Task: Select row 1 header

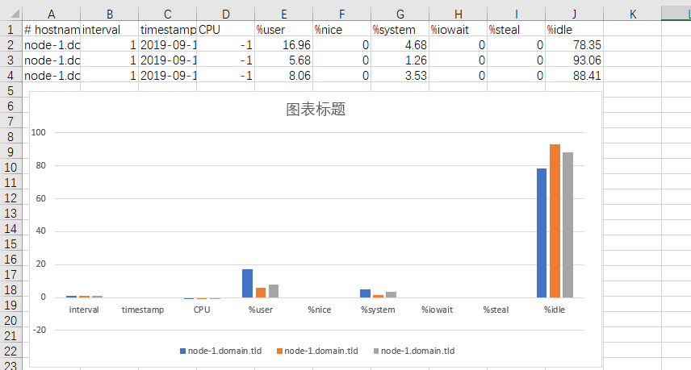Action: (x=10, y=30)
